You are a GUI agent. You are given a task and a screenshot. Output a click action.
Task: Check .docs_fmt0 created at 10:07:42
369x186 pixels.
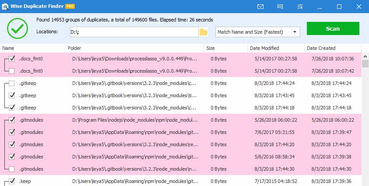(11, 71)
